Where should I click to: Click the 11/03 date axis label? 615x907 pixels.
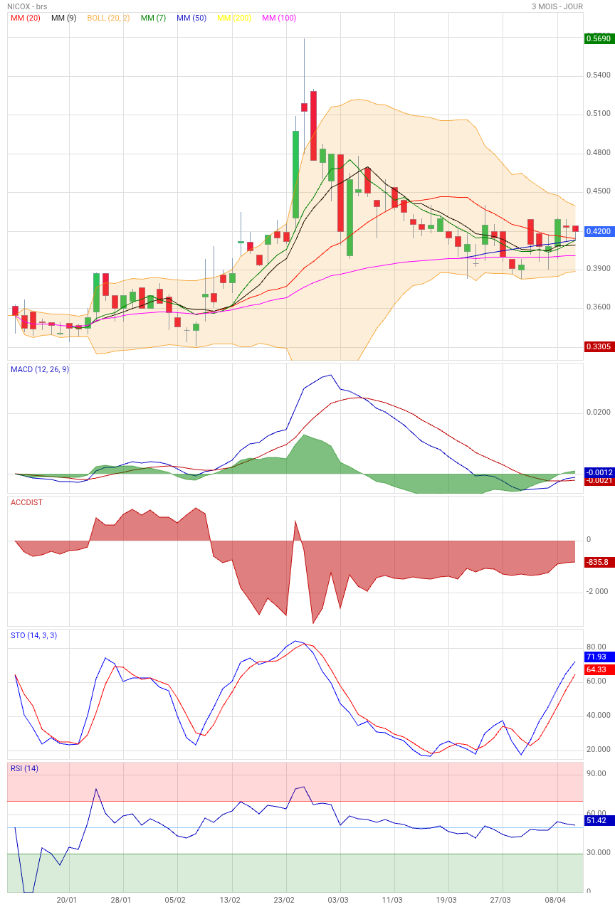[392, 900]
